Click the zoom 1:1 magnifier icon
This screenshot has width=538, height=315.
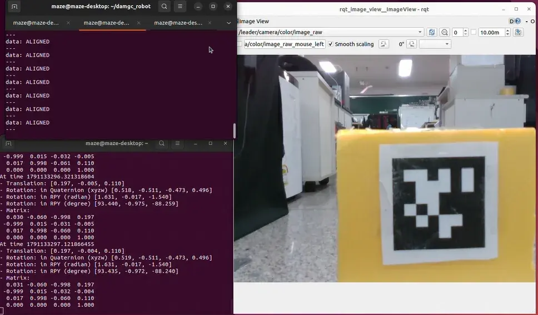444,32
